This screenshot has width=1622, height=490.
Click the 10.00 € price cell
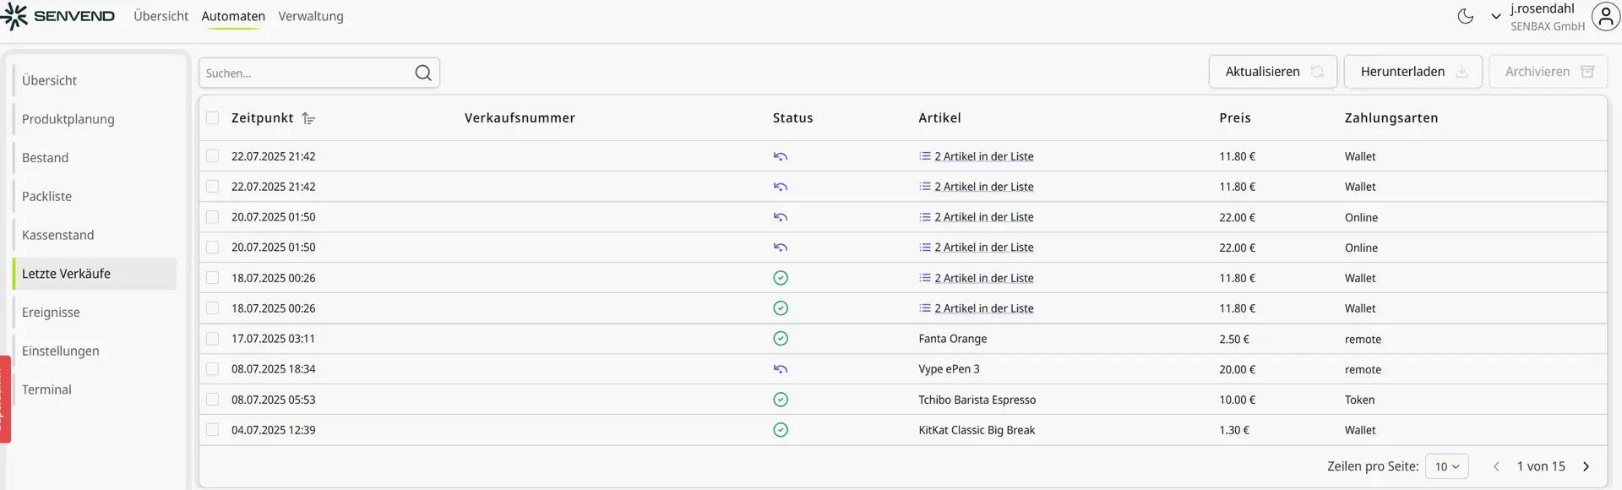coord(1237,400)
